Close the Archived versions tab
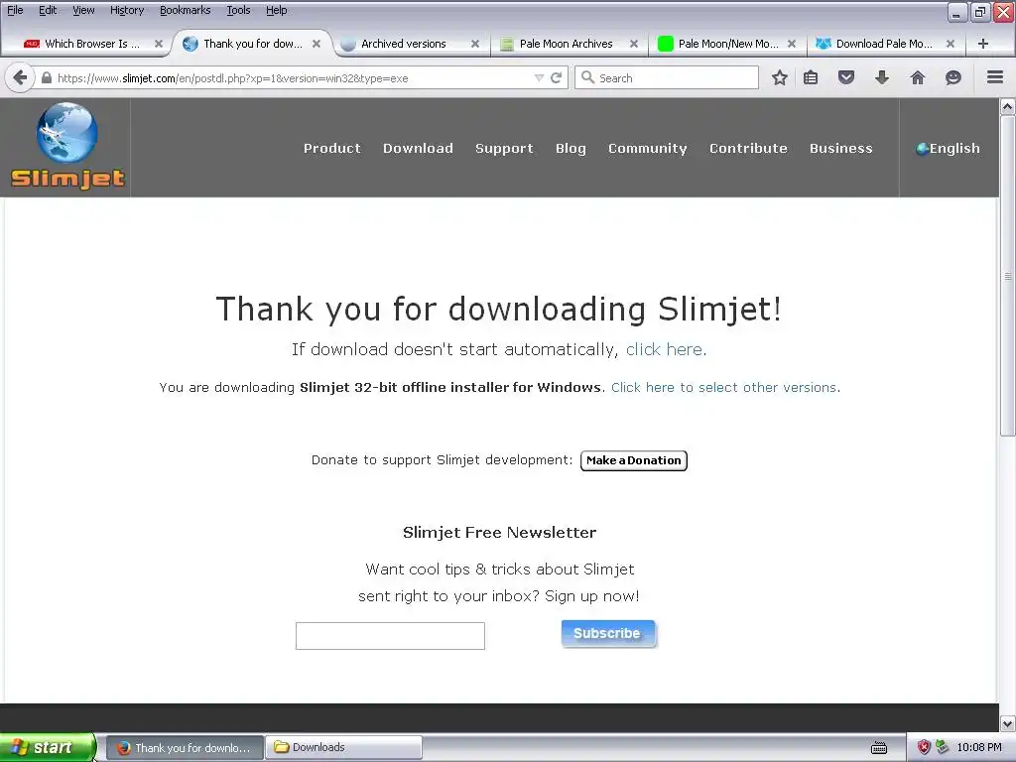Image resolution: width=1016 pixels, height=762 pixels. [x=475, y=44]
